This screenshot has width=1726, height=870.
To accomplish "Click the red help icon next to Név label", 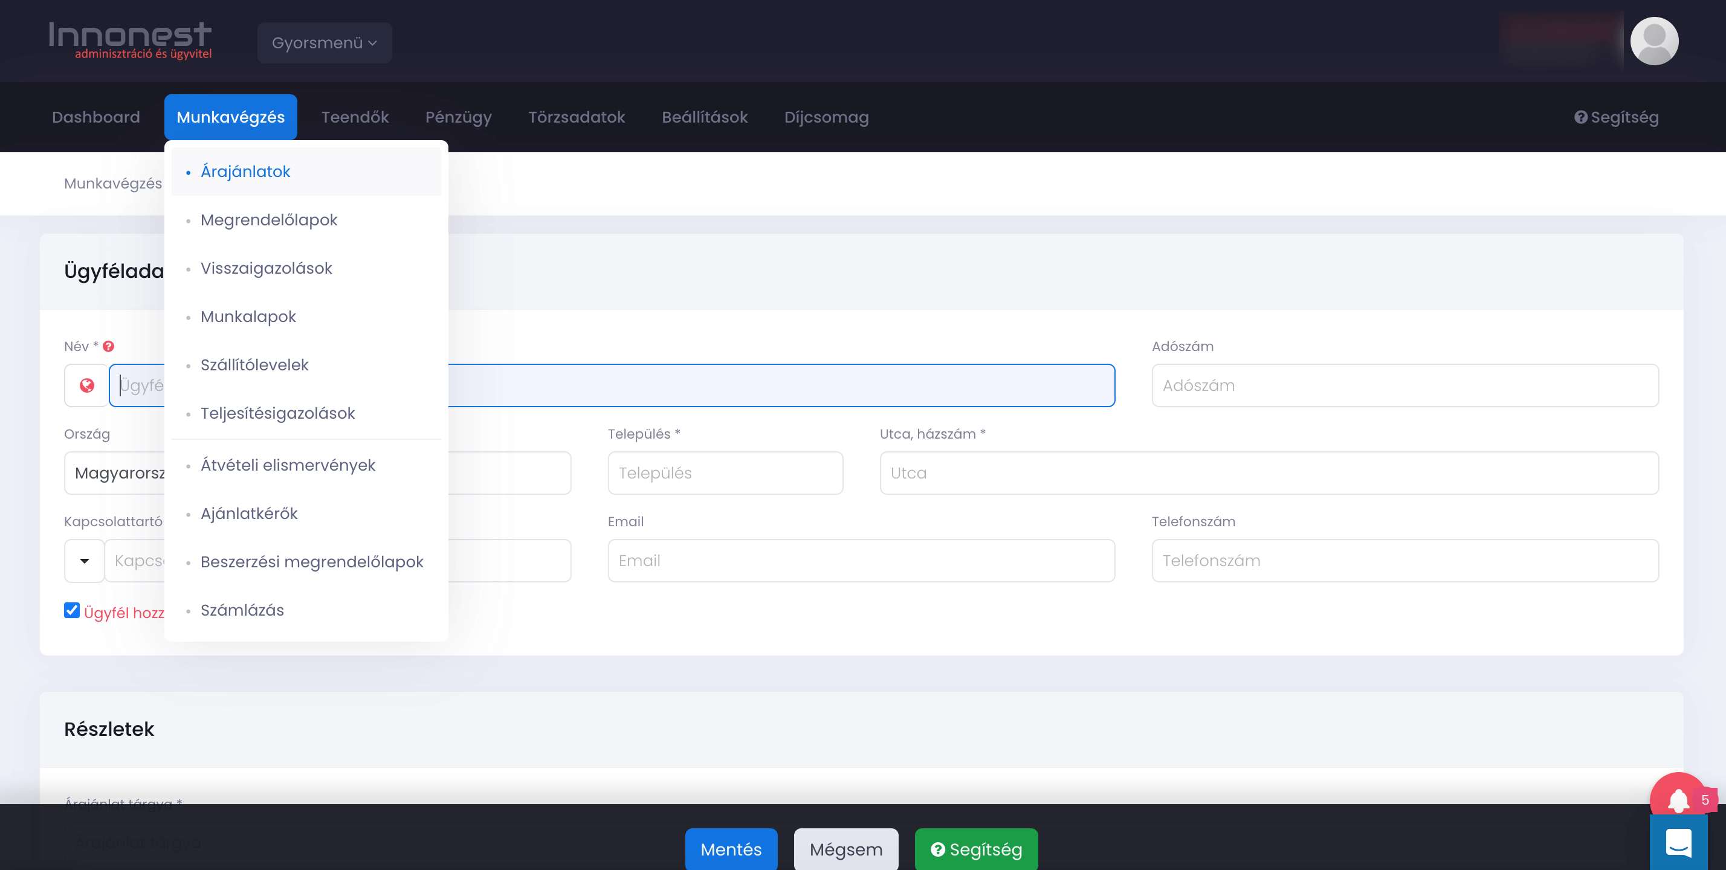I will click(x=109, y=346).
